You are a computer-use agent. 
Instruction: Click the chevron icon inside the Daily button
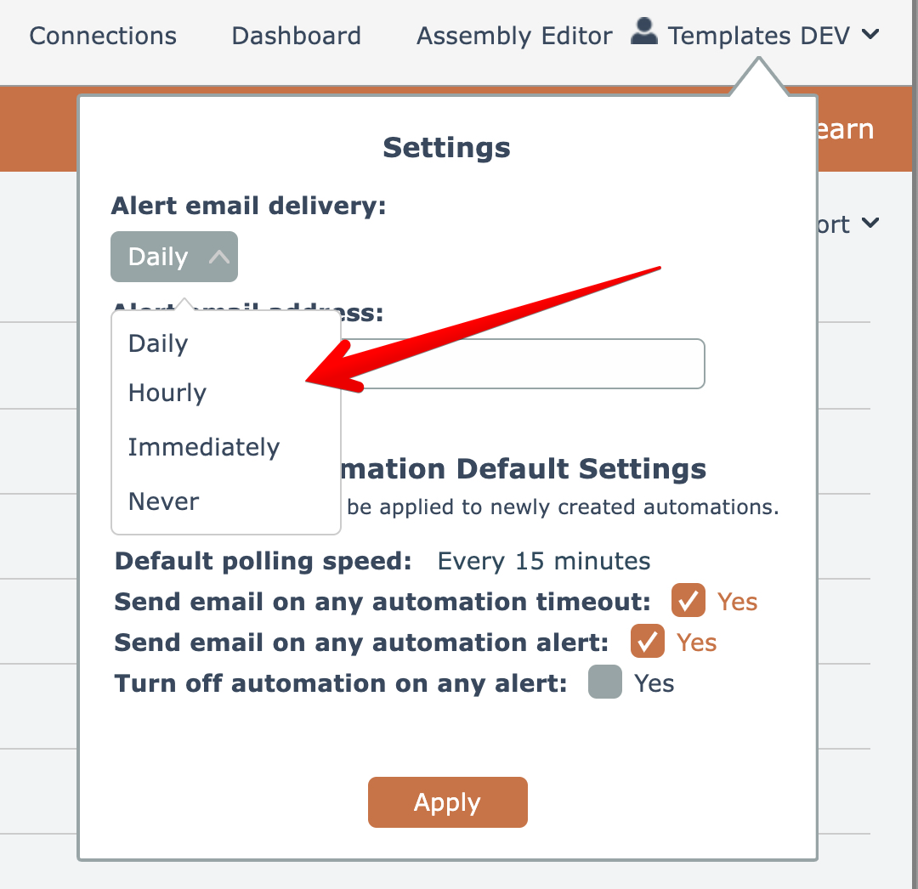218,257
